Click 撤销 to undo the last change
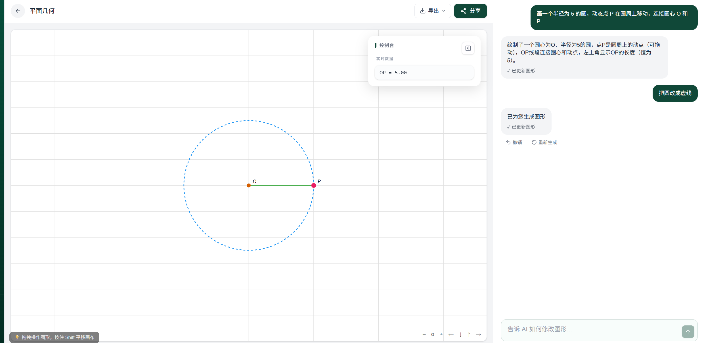Screen dimensions: 704x343 coord(514,142)
